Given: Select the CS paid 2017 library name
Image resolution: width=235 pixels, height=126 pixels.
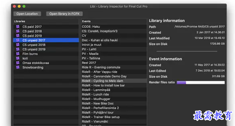Looking at the screenshot, I should (x=32, y=27).
